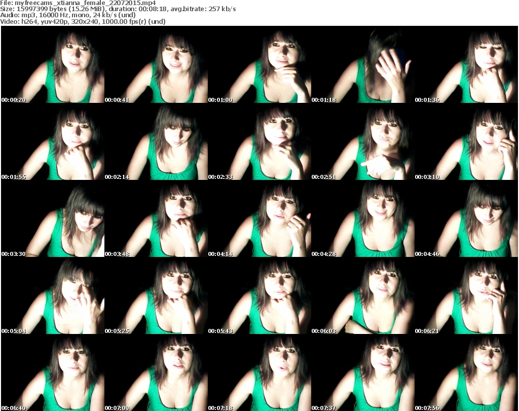Viewport: 519px width, 411px height.
Task: Click the frame at 00:06:40
Action: pos(53,373)
